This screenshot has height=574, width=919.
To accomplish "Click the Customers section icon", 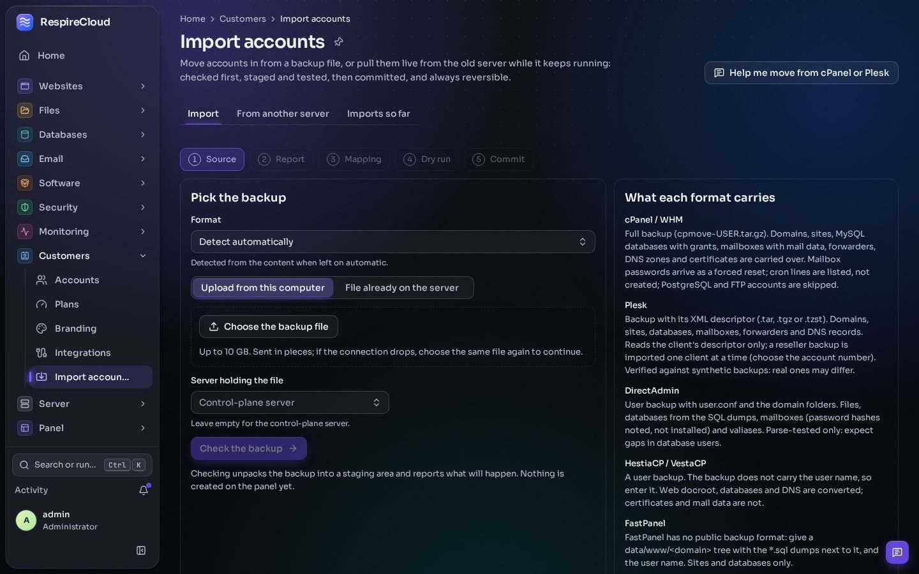I will pos(25,256).
